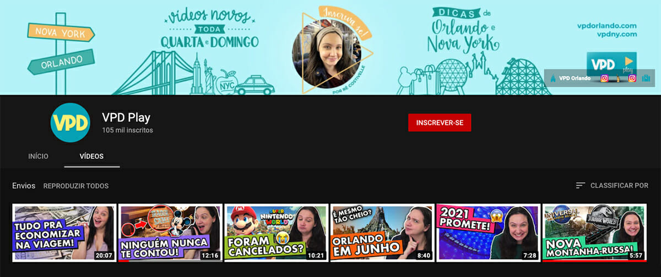Open video Tudo pra economizar na viagem
Screen dimensions: 661x277
[64, 233]
